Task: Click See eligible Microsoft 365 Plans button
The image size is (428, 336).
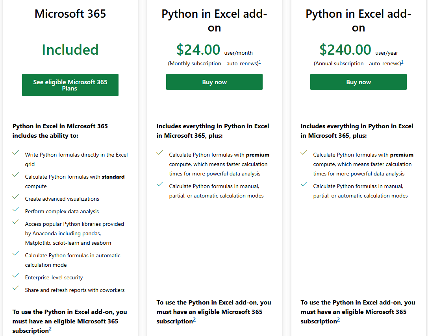Action: pos(70,85)
